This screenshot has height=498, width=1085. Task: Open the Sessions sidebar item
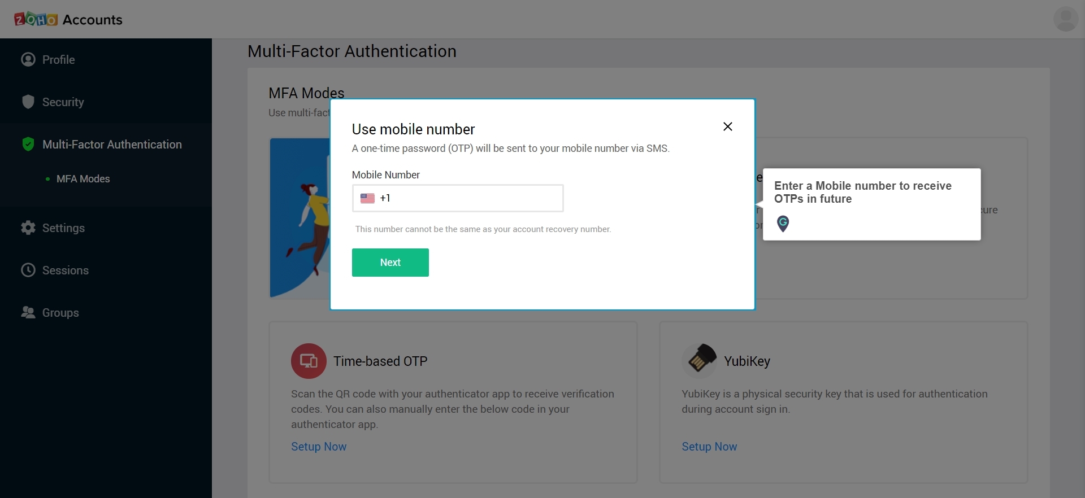point(66,270)
